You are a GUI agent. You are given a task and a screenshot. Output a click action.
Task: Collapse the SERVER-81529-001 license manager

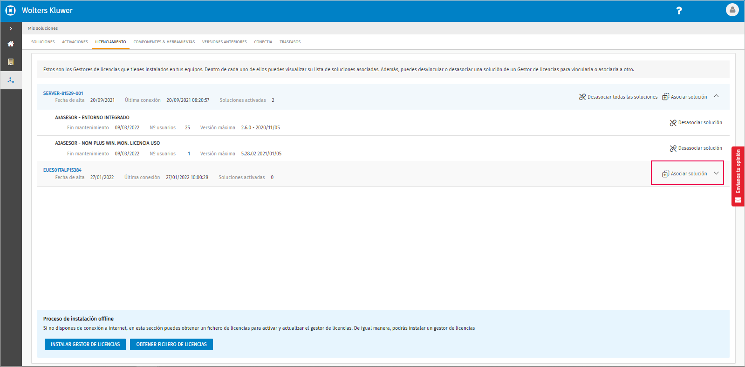coord(716,96)
